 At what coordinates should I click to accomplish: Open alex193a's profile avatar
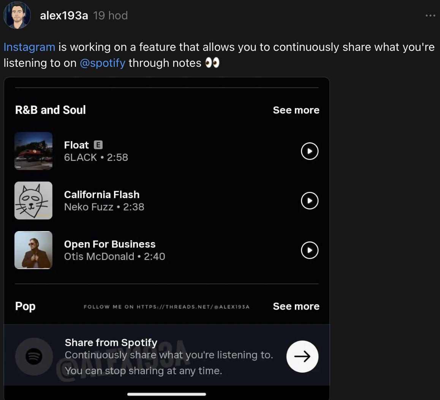click(17, 16)
